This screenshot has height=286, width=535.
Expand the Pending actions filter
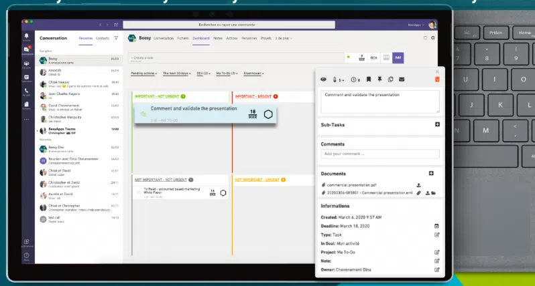click(x=143, y=74)
